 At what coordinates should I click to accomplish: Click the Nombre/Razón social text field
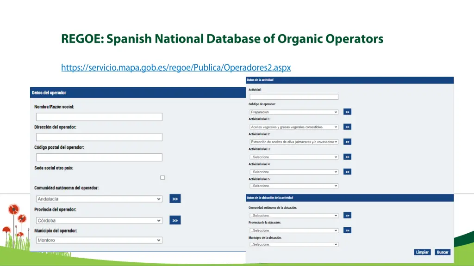(x=99, y=117)
